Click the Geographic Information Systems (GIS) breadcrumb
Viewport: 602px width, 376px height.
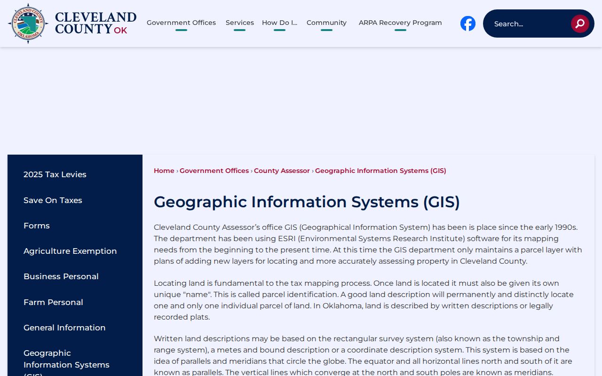[380, 171]
